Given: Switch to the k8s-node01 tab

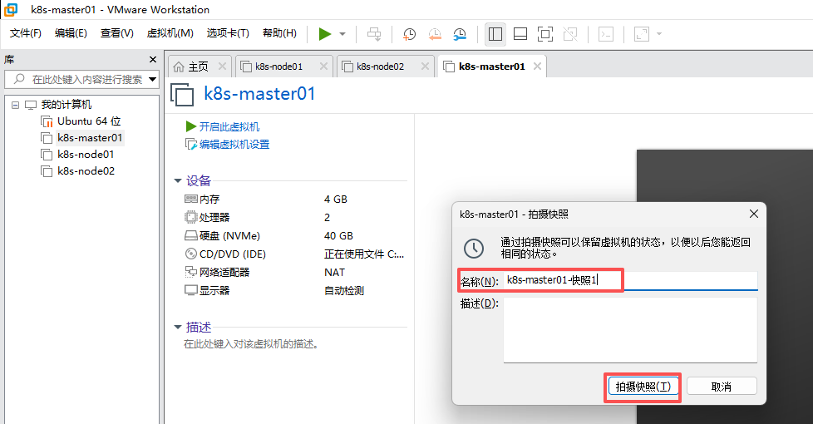Looking at the screenshot, I should click(278, 67).
